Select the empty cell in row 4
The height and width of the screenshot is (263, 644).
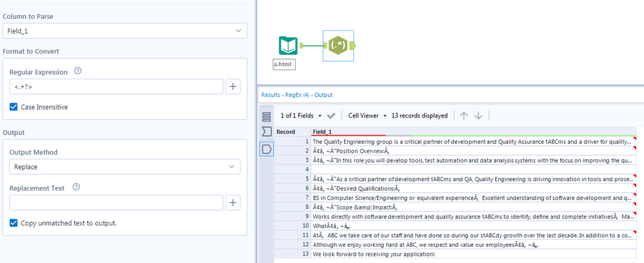pos(474,170)
